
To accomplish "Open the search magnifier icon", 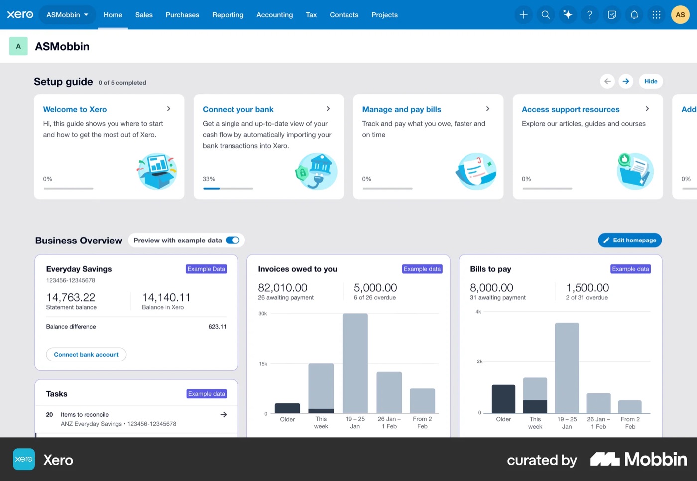I will coord(546,15).
